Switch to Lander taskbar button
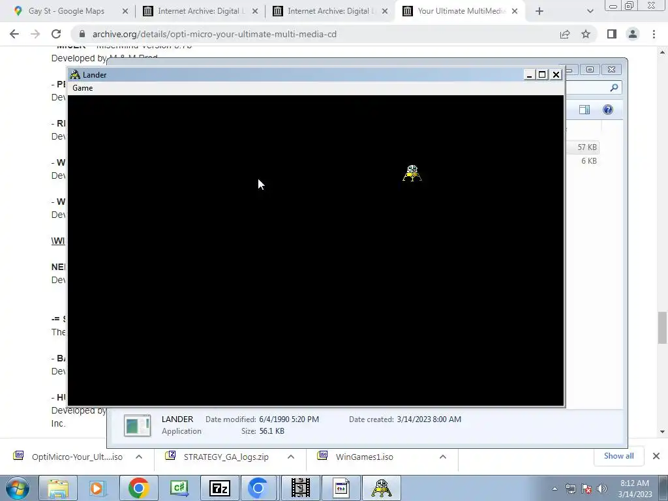 coord(381,488)
